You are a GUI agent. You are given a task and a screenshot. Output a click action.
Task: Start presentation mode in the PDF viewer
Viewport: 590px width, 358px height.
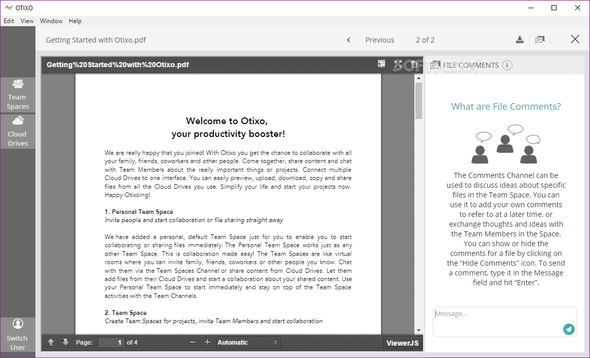(382, 64)
